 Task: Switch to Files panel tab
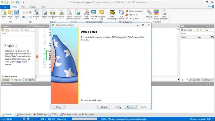tap(5, 80)
